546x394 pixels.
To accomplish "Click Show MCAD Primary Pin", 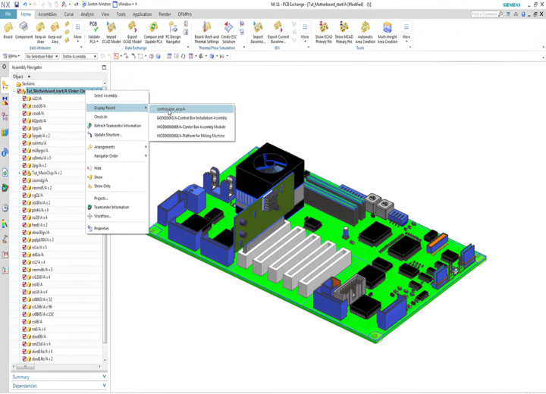I will click(x=344, y=32).
